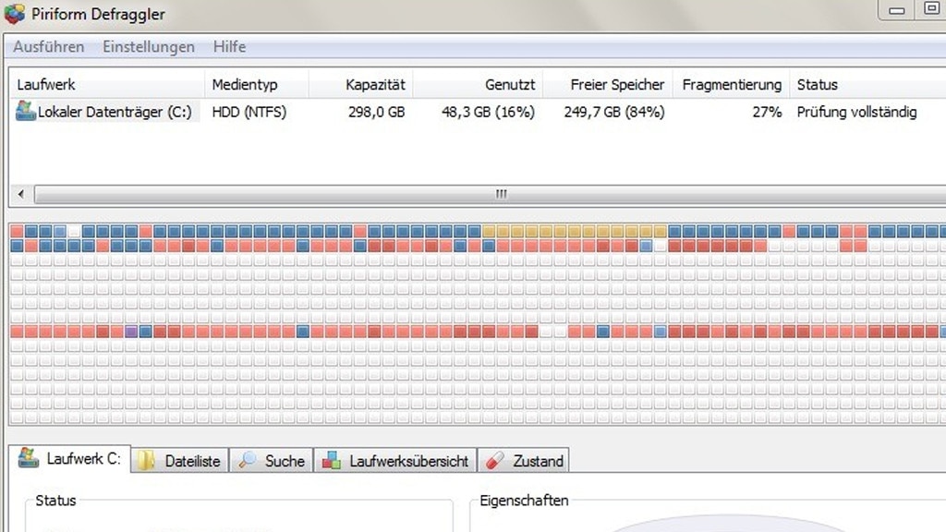Click the first red block in drive map top row
This screenshot has height=532, width=946.
click(17, 231)
